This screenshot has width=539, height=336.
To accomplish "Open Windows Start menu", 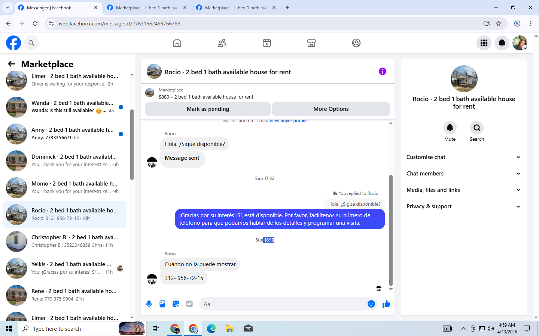I will point(9,329).
